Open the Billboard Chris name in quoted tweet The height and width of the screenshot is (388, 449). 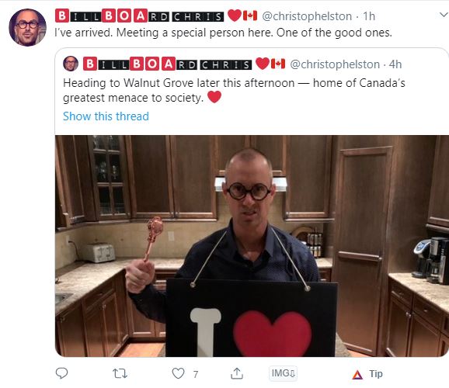click(x=184, y=64)
